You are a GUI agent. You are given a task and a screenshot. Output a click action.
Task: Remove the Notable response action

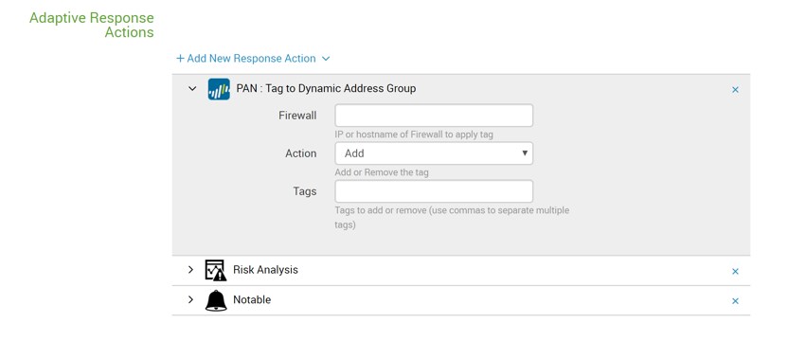(x=735, y=301)
